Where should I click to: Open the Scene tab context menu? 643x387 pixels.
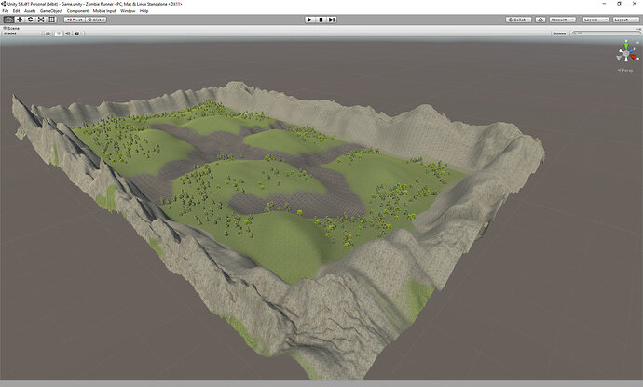click(x=639, y=29)
